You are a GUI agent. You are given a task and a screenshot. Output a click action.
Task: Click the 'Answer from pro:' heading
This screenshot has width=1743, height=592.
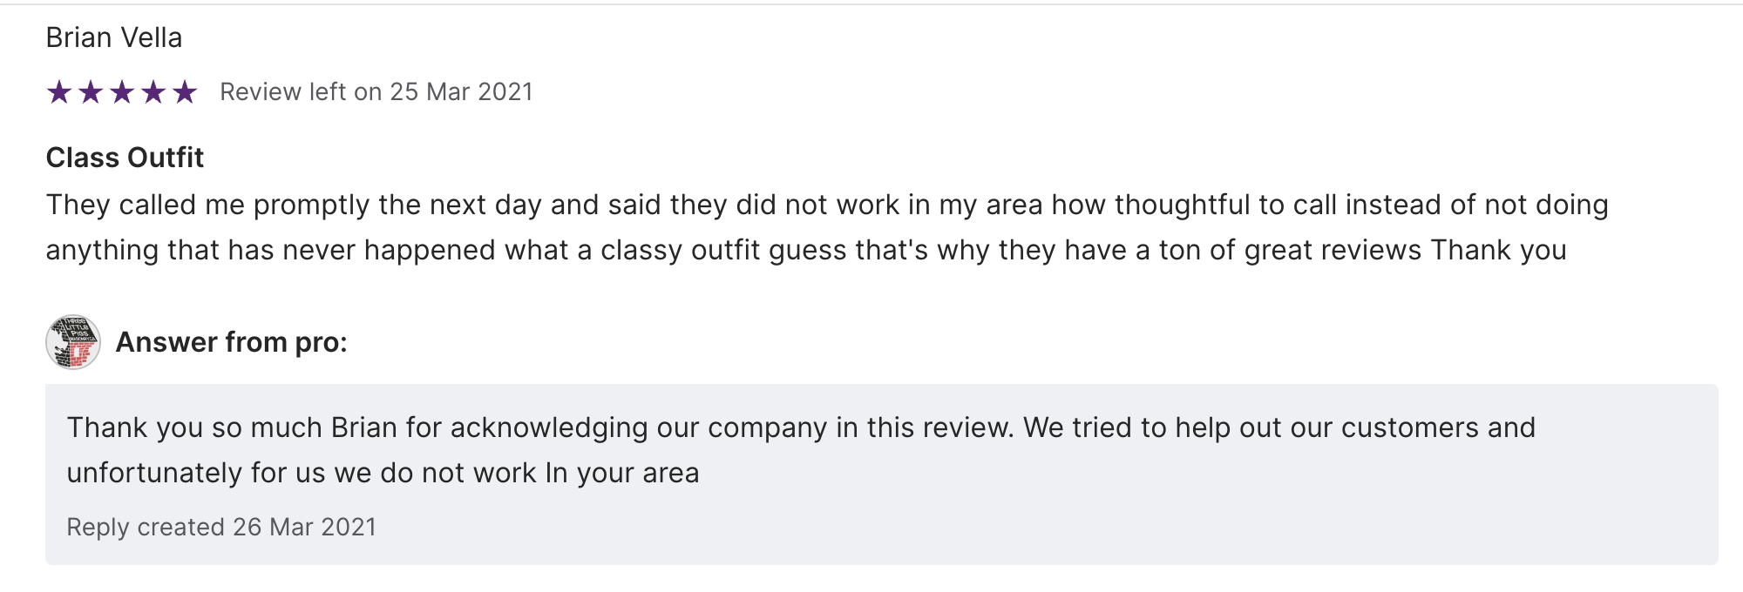pos(231,343)
